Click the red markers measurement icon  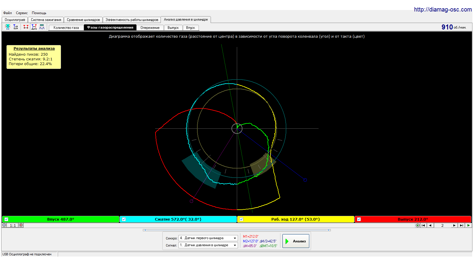(x=26, y=27)
